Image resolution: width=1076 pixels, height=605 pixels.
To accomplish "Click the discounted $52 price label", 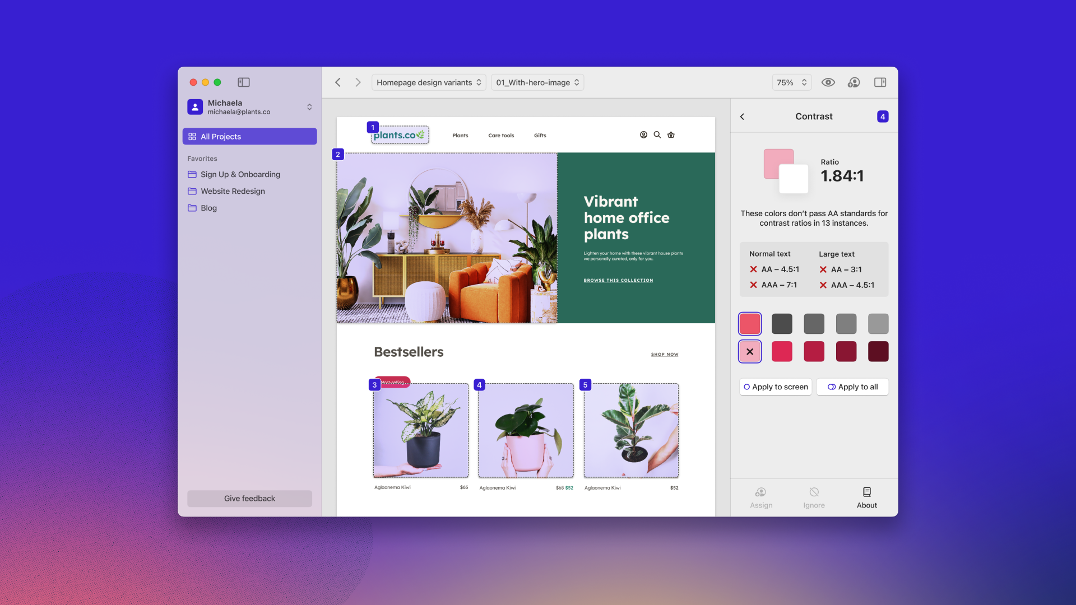I will [569, 488].
